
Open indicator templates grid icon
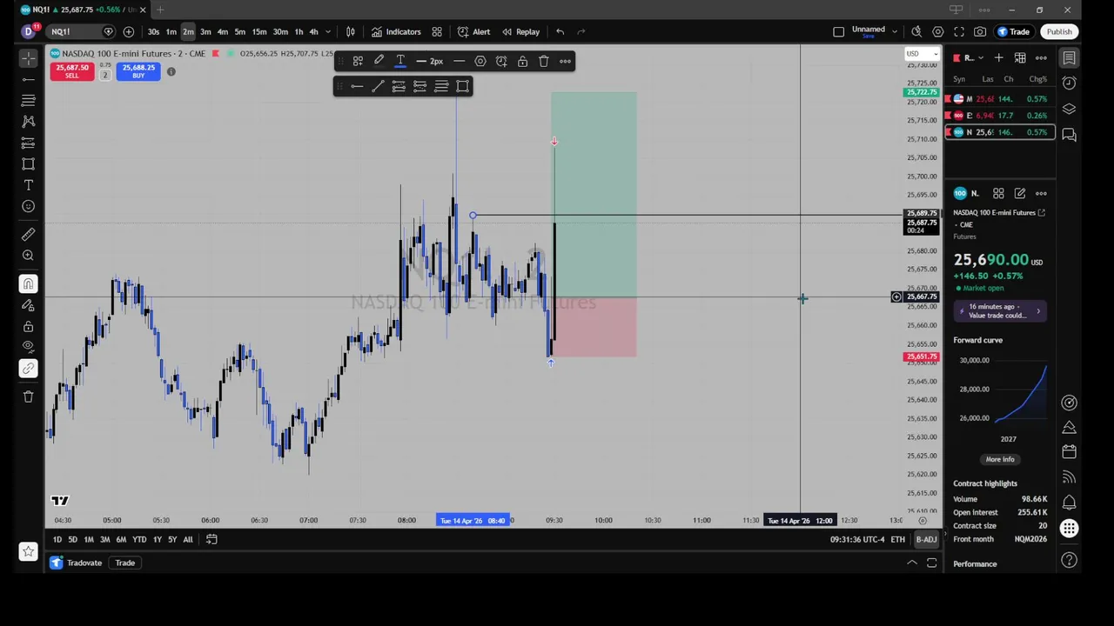click(x=437, y=32)
